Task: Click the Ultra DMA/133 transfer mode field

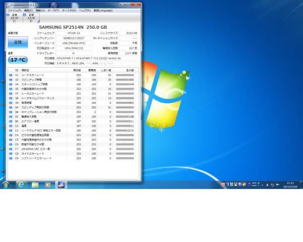Action: click(74, 48)
